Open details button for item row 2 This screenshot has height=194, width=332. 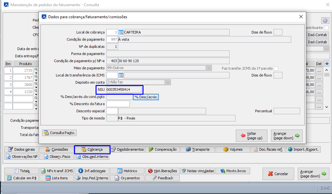[x=319, y=77]
